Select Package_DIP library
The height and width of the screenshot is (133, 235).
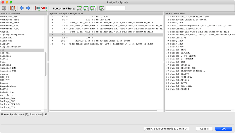coord(22,107)
